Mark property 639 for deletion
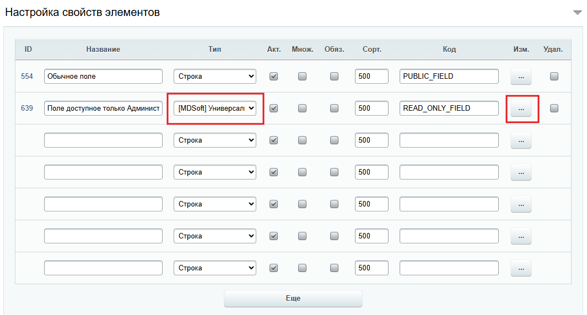 [x=554, y=108]
